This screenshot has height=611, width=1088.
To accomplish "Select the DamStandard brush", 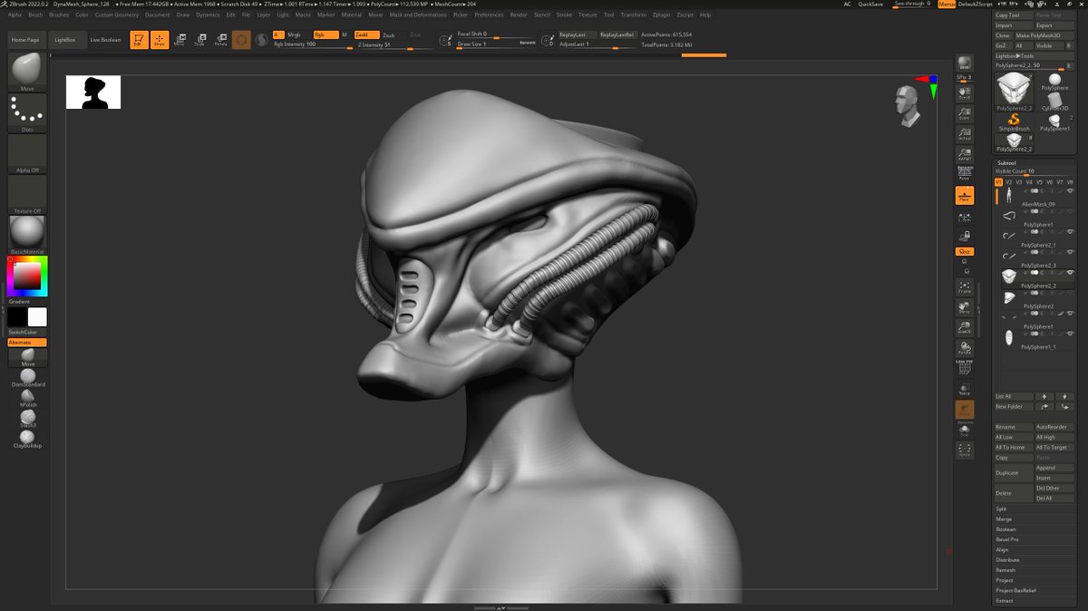I will click(28, 377).
